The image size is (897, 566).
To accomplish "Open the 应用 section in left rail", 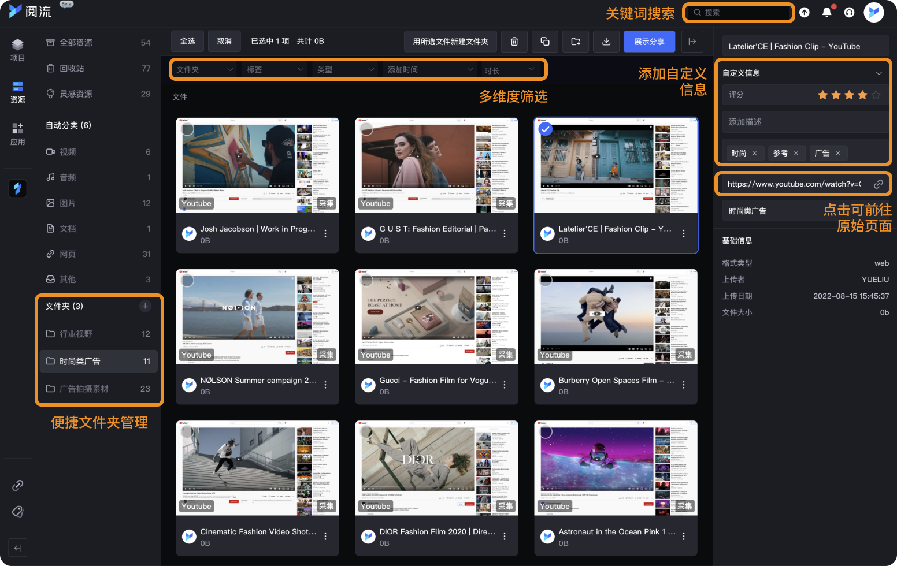I will click(18, 134).
